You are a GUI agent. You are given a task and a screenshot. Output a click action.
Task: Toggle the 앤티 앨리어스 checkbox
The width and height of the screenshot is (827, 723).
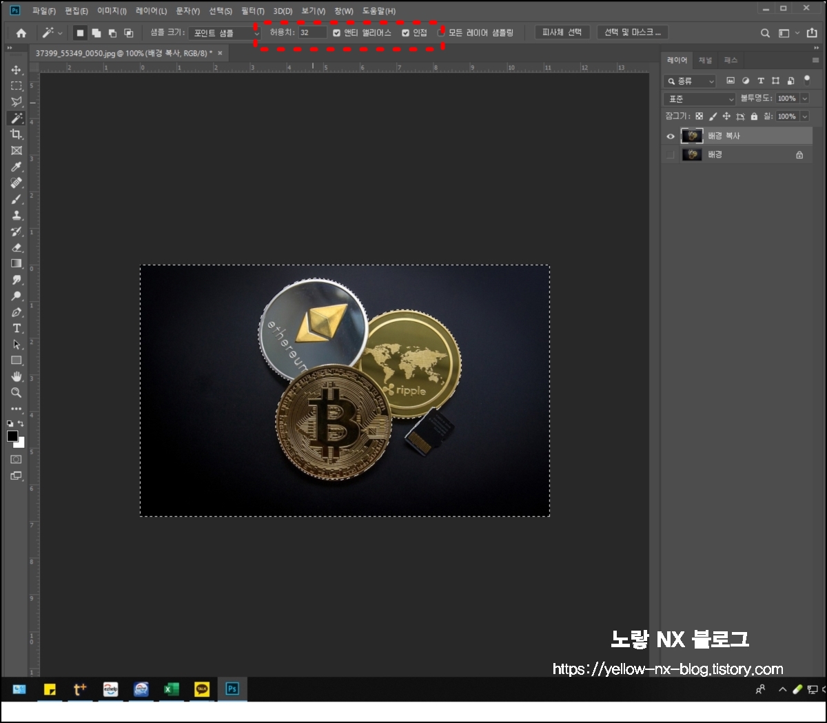[336, 32]
